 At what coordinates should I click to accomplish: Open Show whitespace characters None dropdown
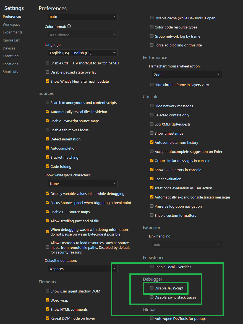(83, 184)
